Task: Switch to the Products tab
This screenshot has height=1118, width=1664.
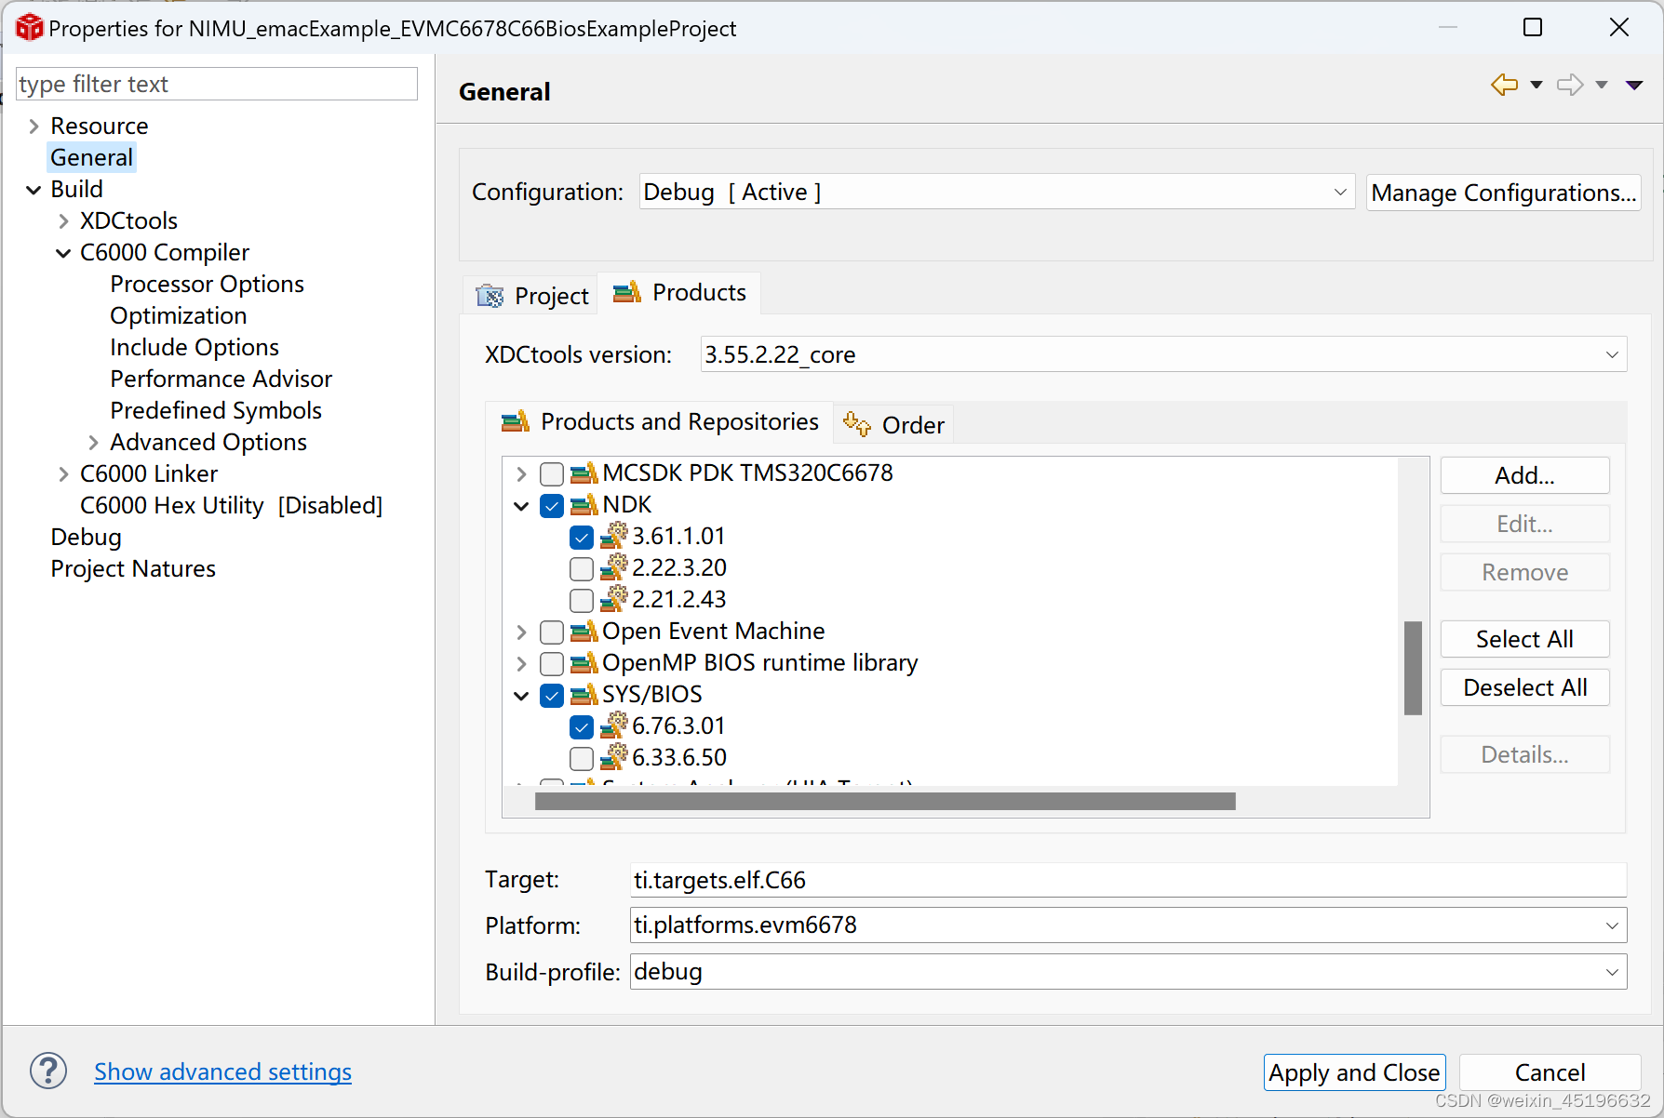Action: pyautogui.click(x=679, y=293)
